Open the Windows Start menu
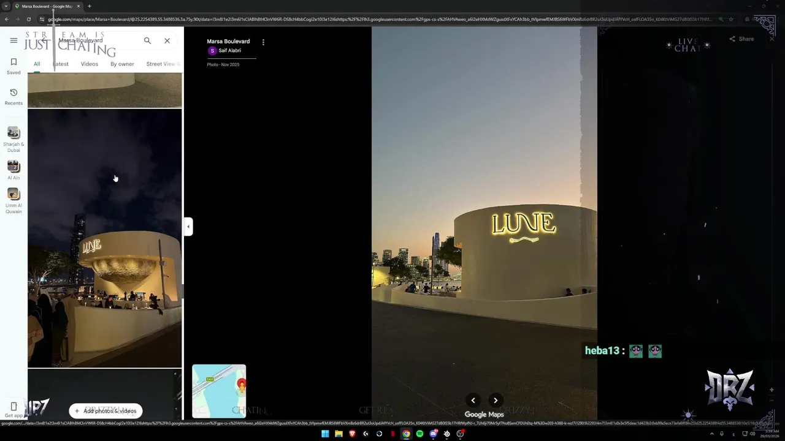785x441 pixels. pyautogui.click(x=325, y=434)
